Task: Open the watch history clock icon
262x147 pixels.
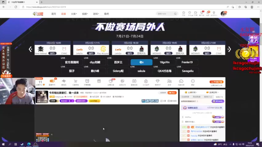Action: tap(183, 13)
